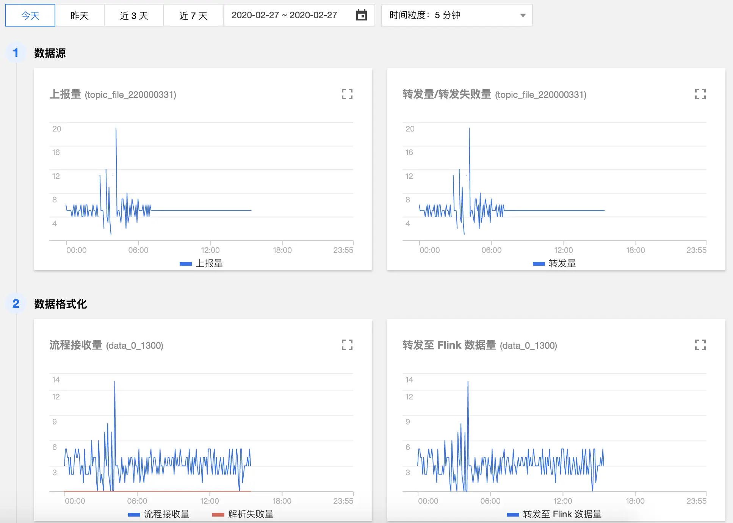
Task: Select the 昨天 time range tab
Action: [80, 16]
